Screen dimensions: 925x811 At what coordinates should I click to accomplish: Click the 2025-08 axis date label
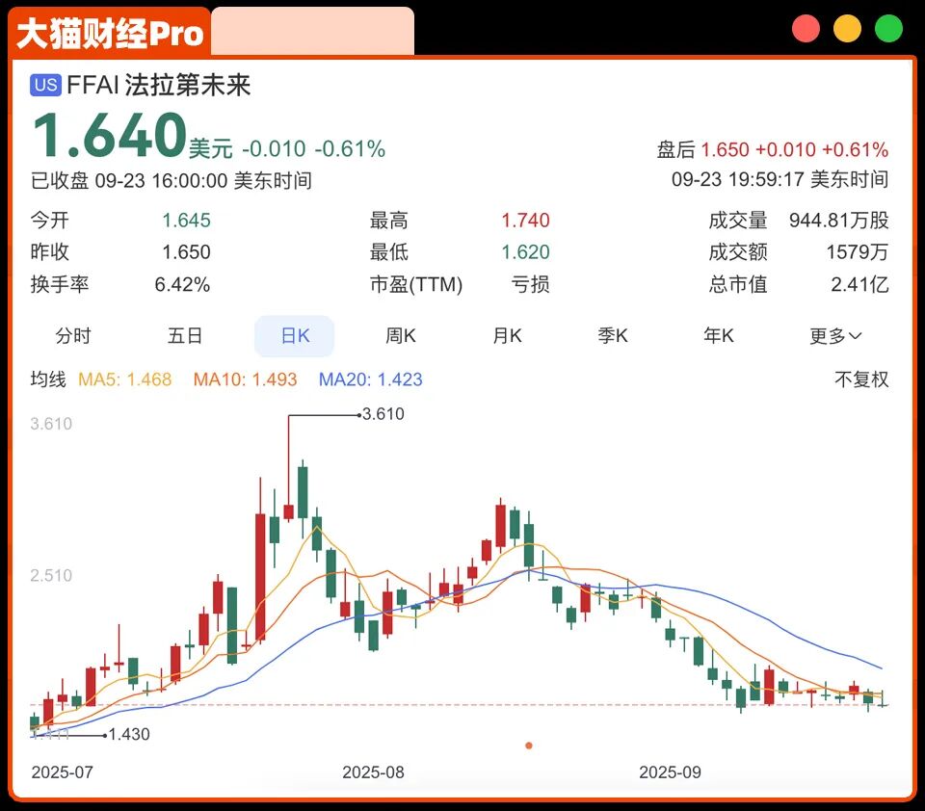coord(374,772)
